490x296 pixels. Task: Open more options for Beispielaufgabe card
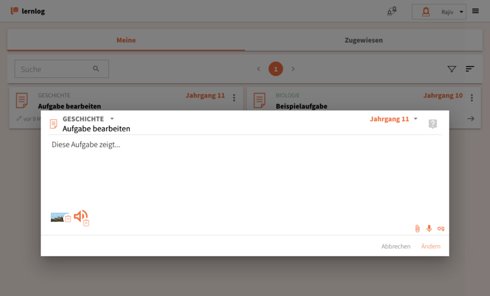pyautogui.click(x=472, y=98)
